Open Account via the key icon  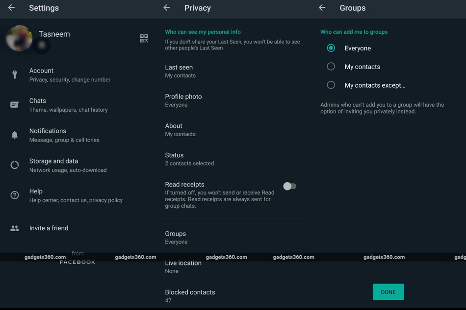(15, 74)
